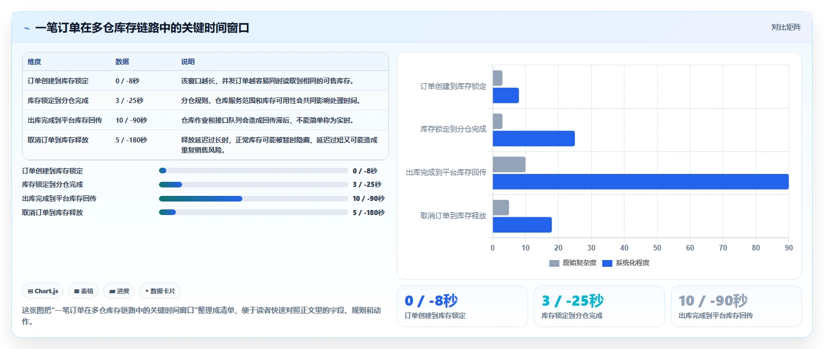Select the Chart.js tag chip
The width and height of the screenshot is (824, 349).
coord(43,291)
